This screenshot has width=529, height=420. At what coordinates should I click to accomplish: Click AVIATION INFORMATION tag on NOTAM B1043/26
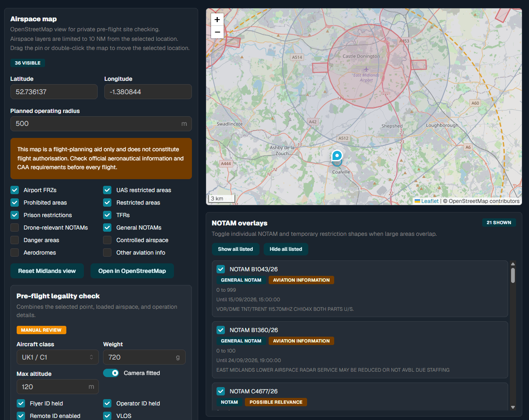coord(301,280)
